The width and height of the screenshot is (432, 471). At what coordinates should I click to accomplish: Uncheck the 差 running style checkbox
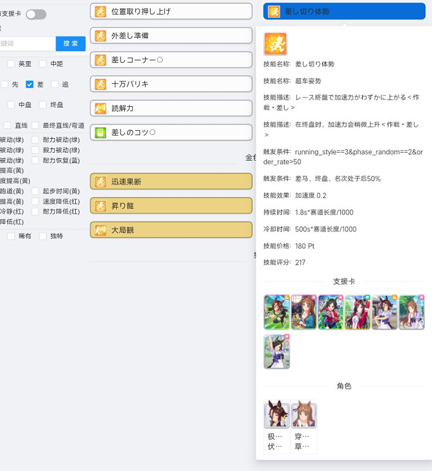[x=29, y=84]
